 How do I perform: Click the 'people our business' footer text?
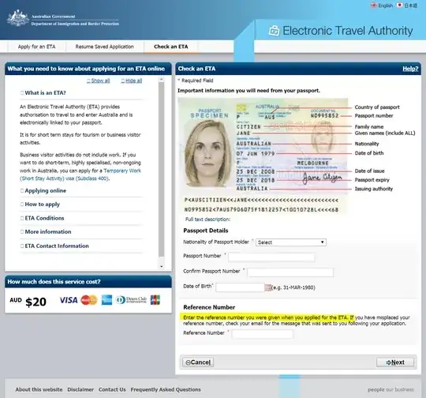coord(390,389)
